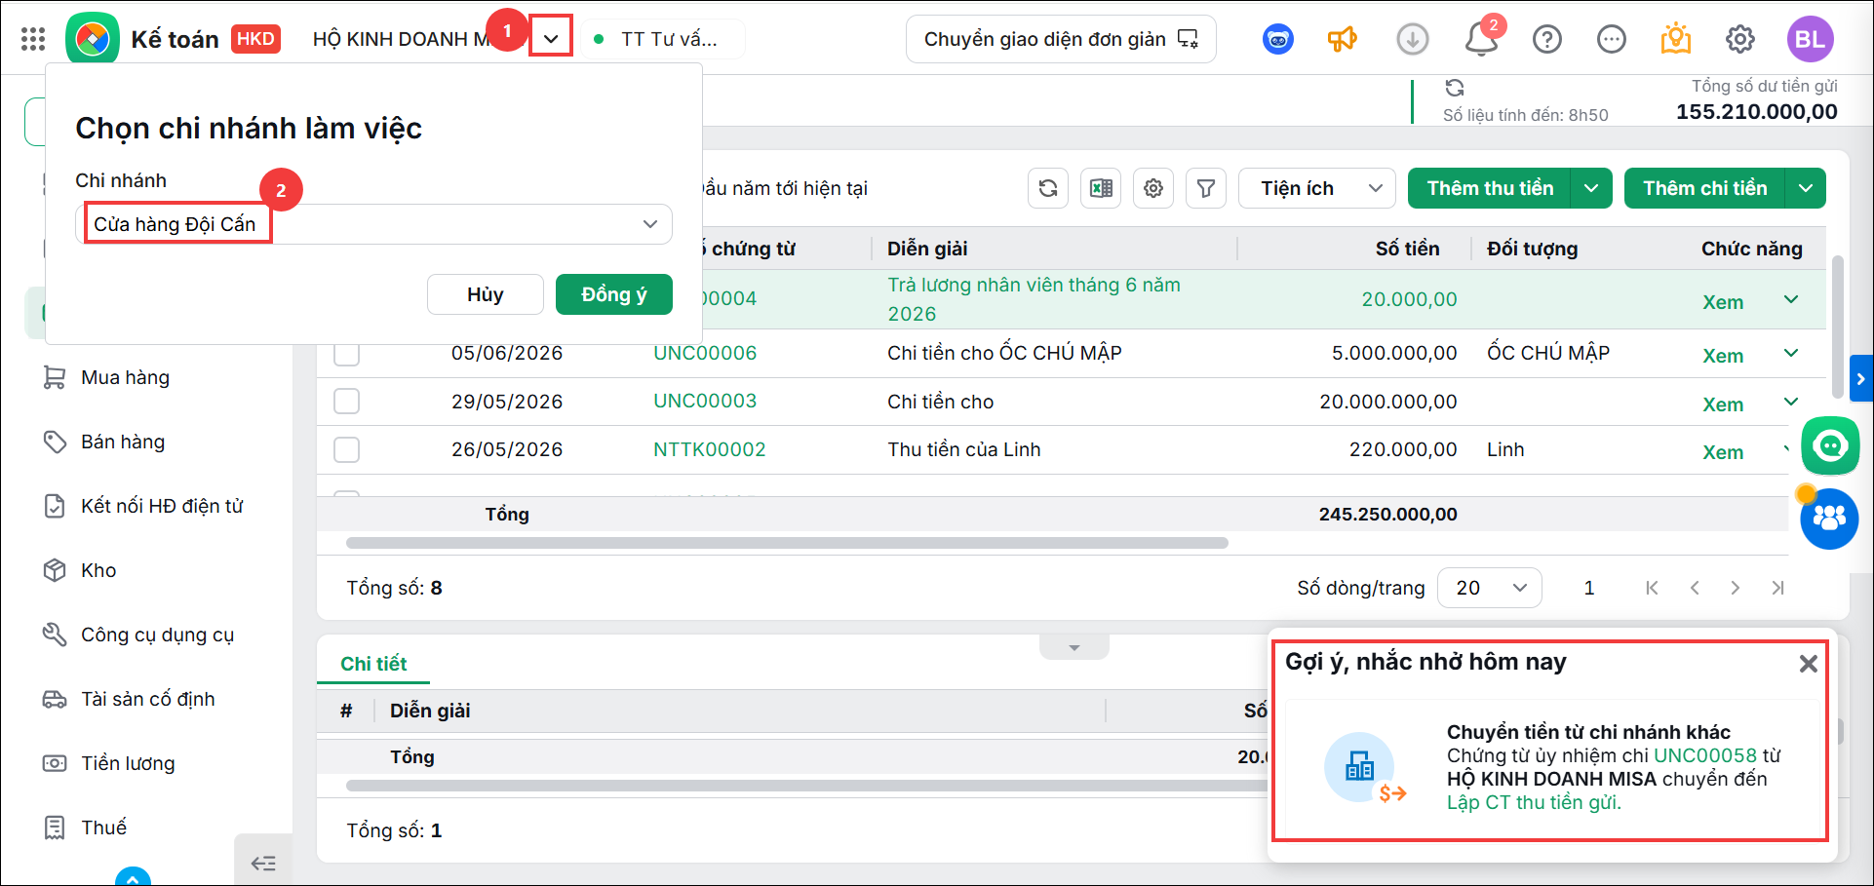Open the help question mark icon
The height and width of the screenshot is (886, 1874).
[1547, 39]
